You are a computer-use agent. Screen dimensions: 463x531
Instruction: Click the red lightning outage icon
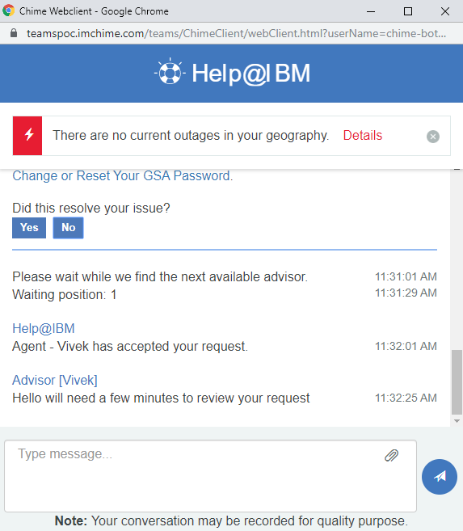point(27,136)
